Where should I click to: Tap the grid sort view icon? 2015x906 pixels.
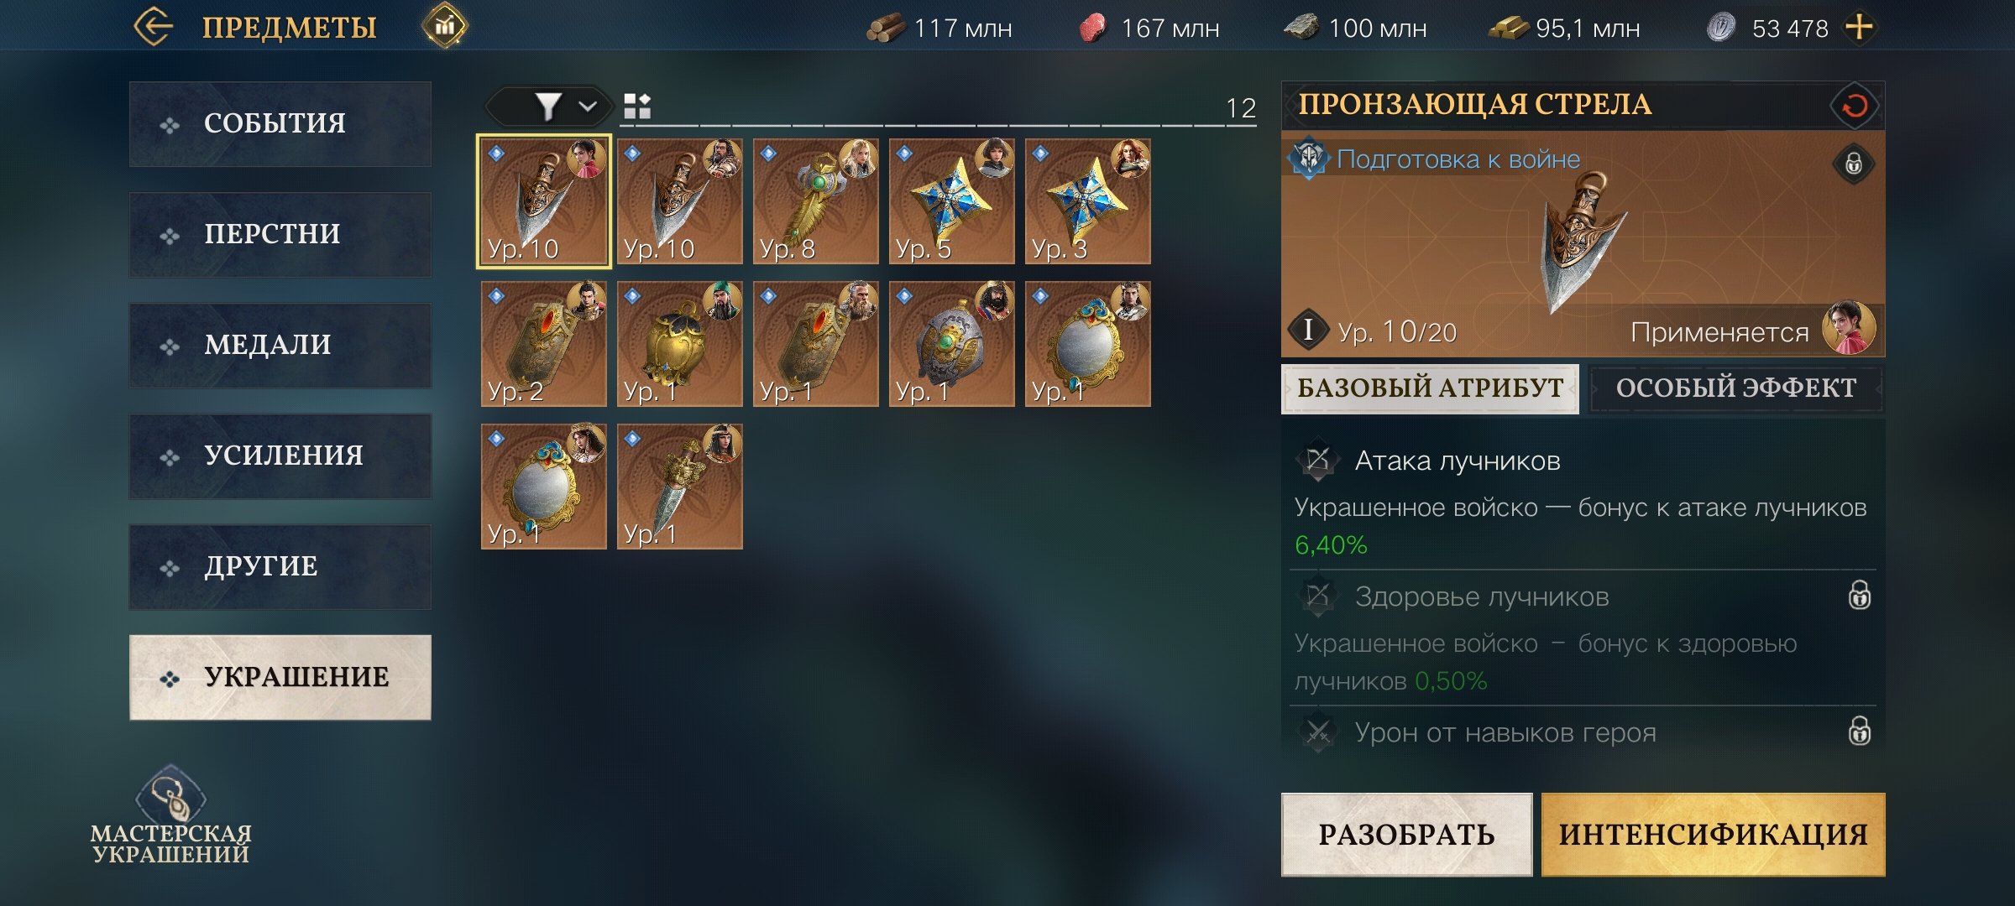(637, 107)
